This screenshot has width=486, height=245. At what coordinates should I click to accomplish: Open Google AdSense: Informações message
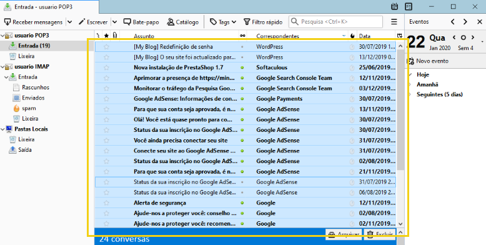pyautogui.click(x=245, y=99)
